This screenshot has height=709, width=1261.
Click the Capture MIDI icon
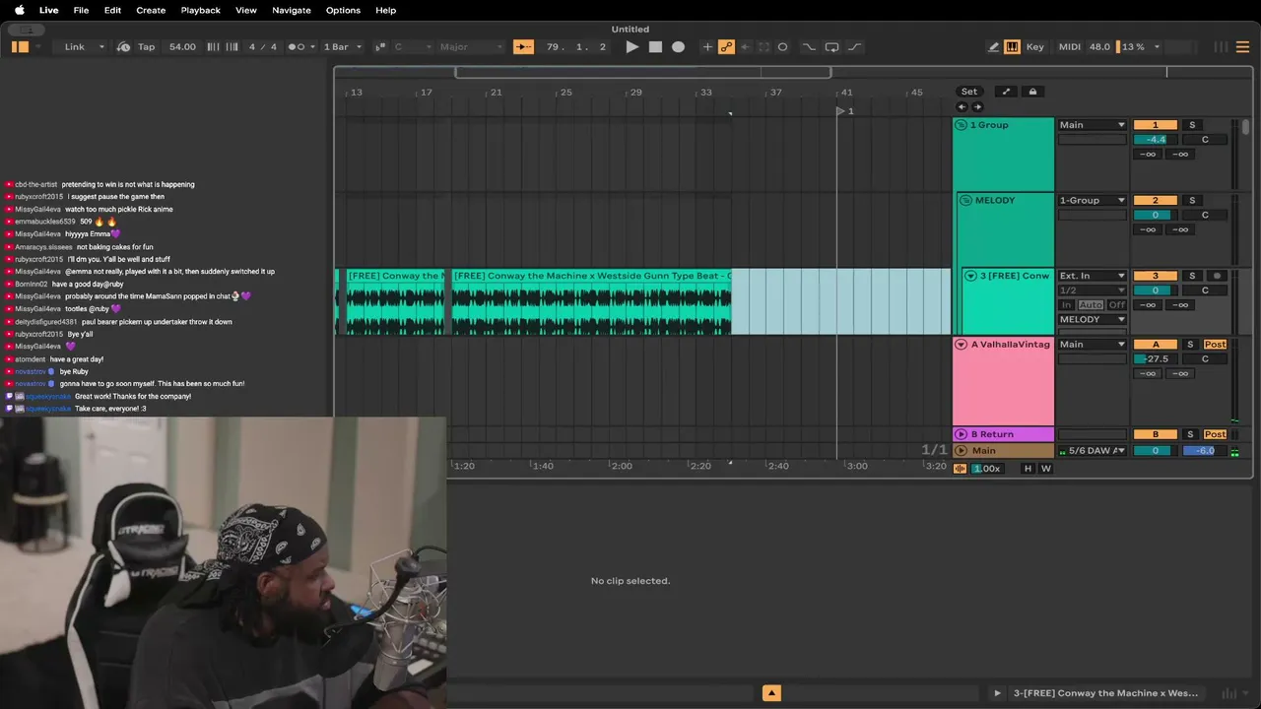pyautogui.click(x=763, y=46)
